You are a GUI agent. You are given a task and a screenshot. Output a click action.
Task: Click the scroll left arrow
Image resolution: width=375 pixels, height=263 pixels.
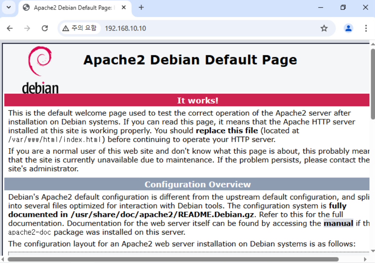[x=2, y=259]
